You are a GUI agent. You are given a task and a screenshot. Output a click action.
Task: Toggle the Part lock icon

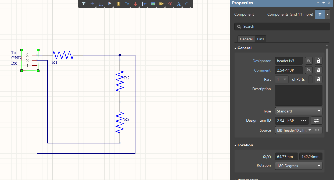coord(318,79)
